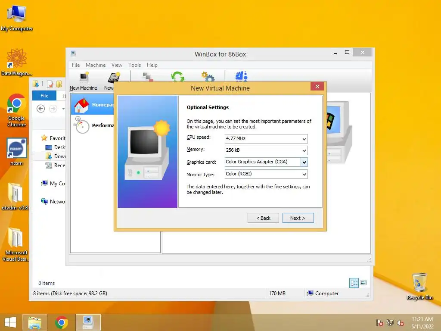The width and height of the screenshot is (441, 331).
Task: Open the DataWagon desktop shortcut
Action: 17,62
